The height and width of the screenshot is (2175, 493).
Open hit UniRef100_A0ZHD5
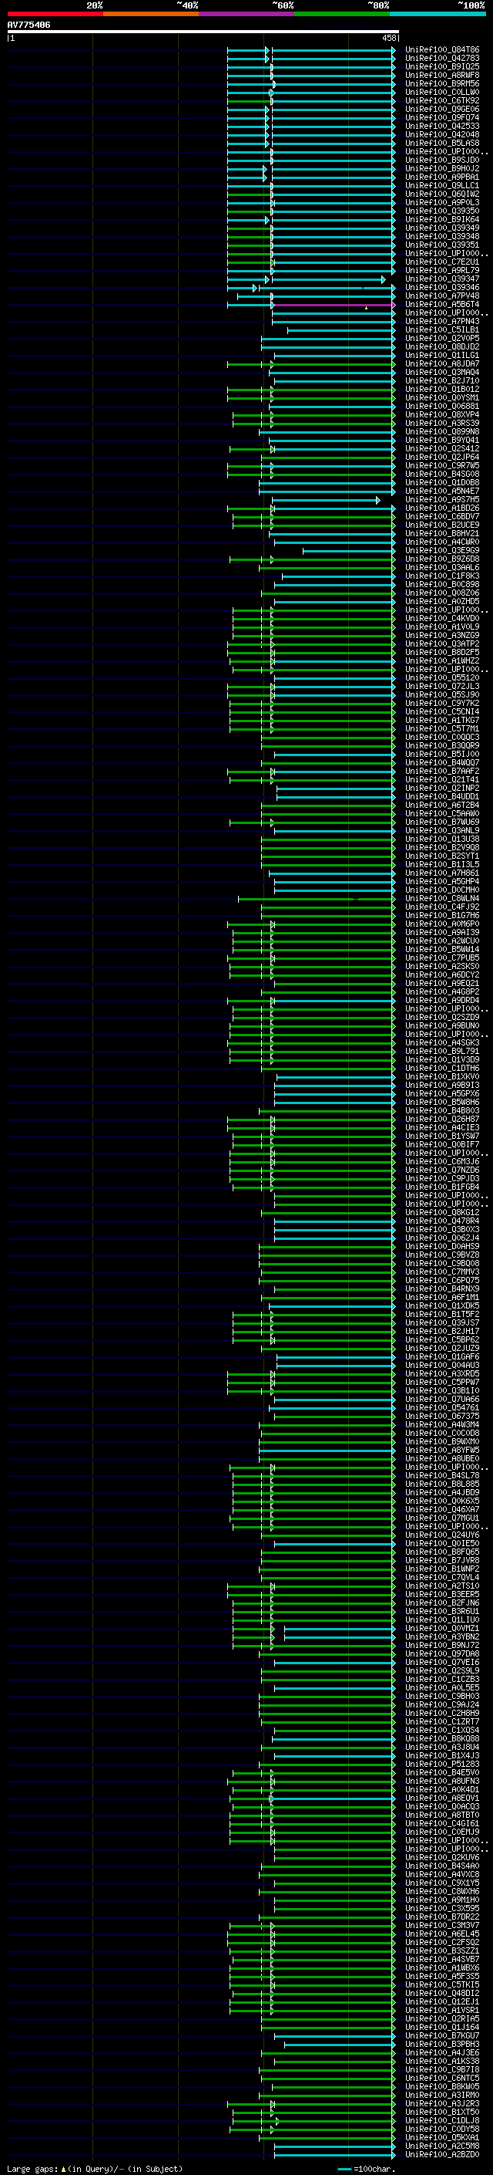[441, 601]
